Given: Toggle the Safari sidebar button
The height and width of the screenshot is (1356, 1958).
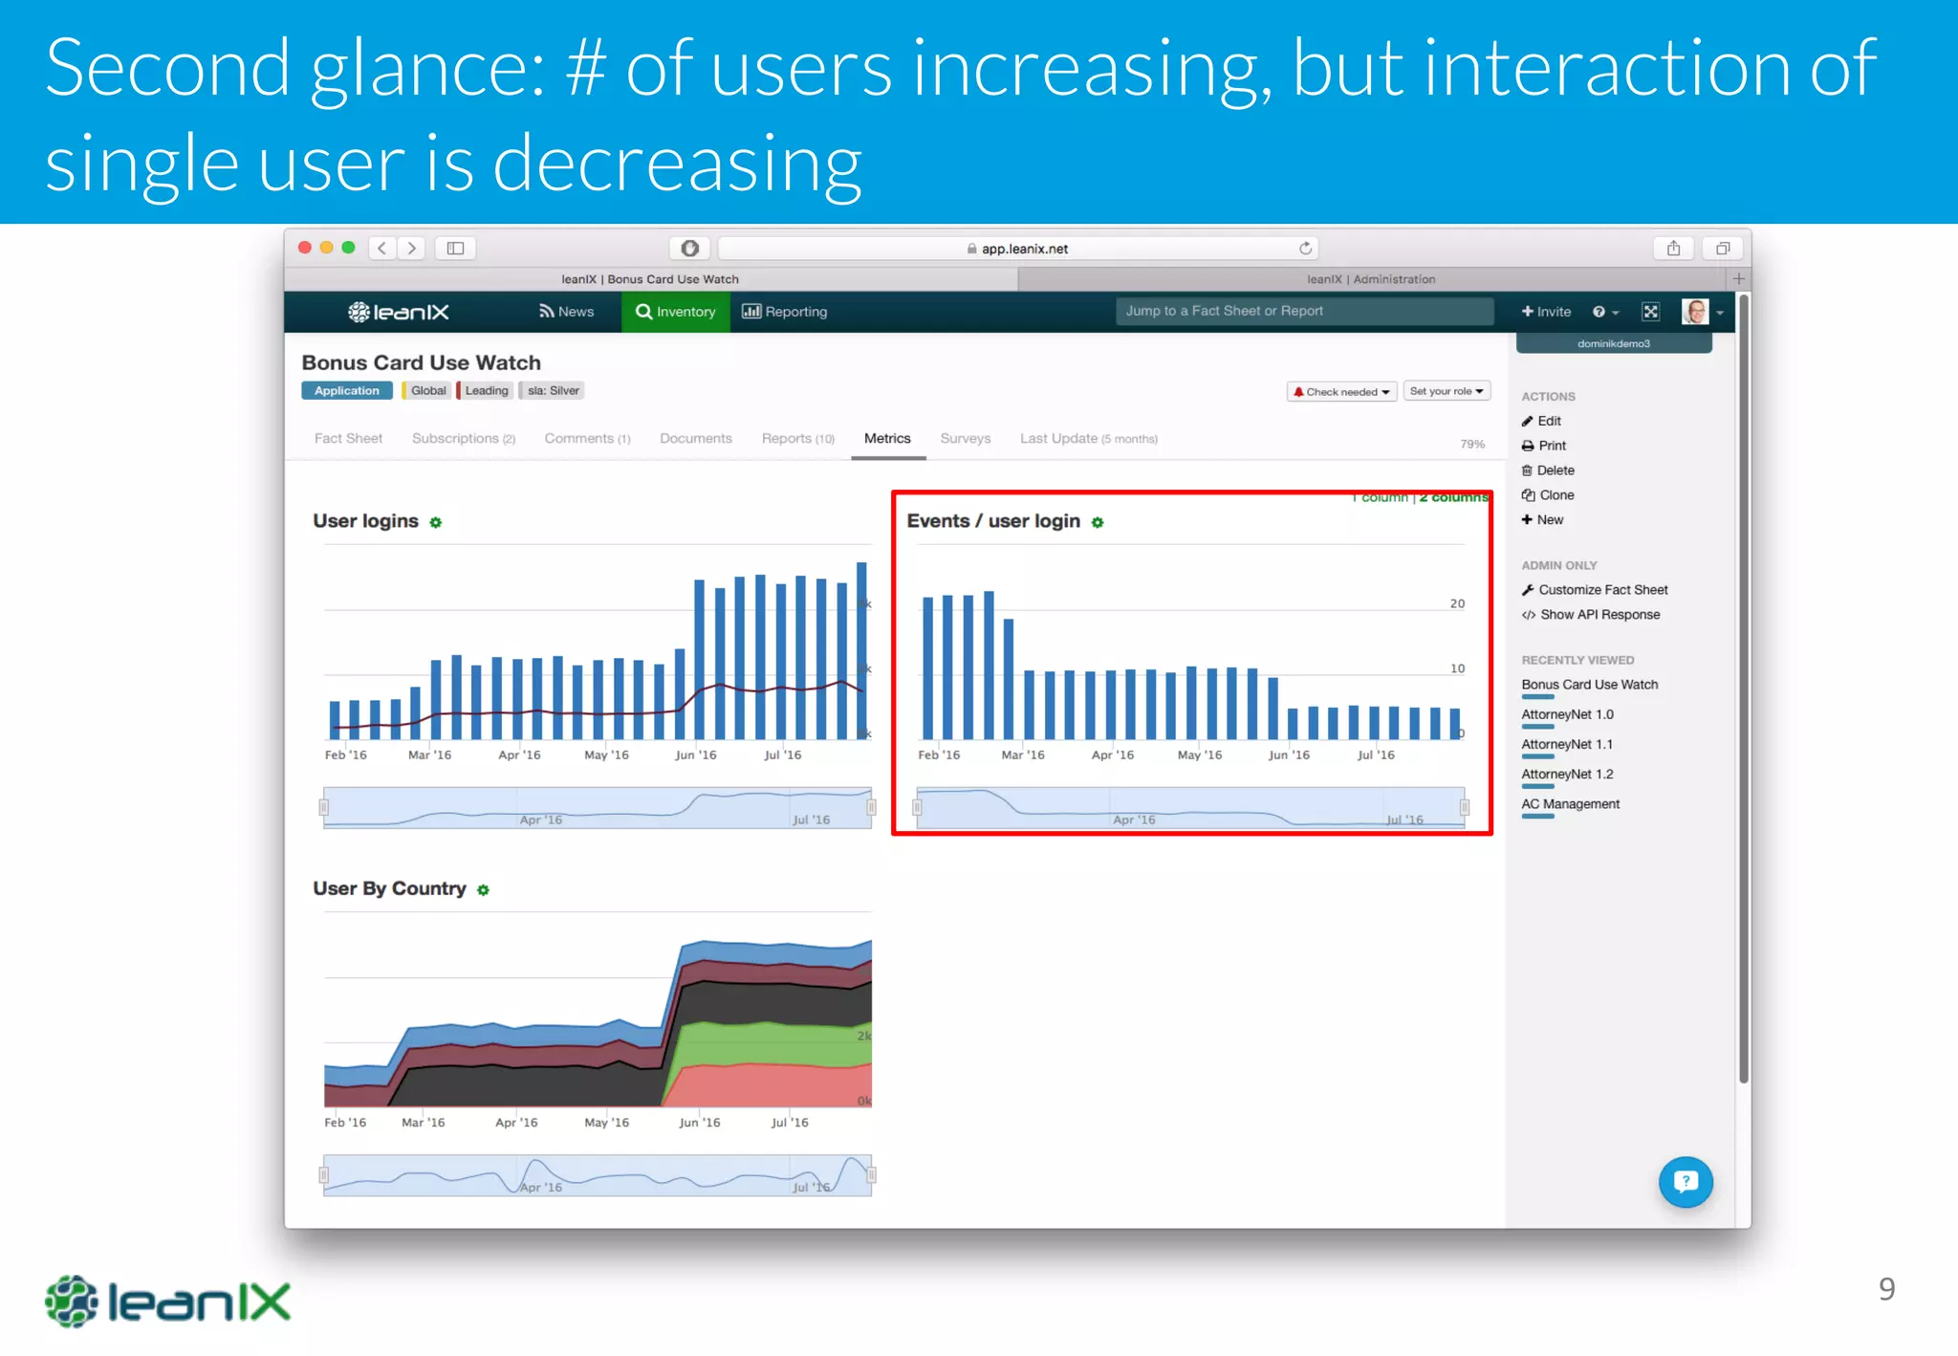Looking at the screenshot, I should [456, 248].
